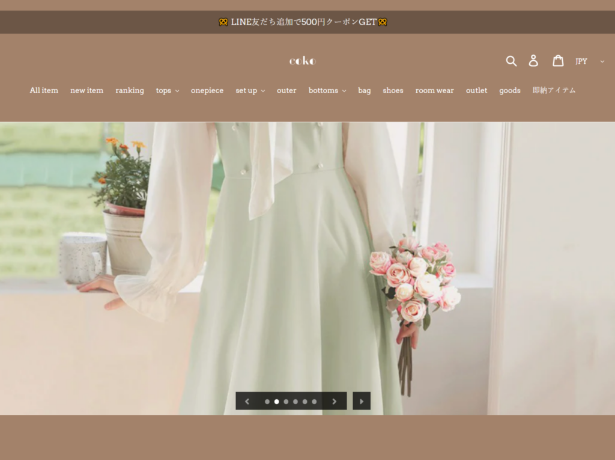615x460 pixels.
Task: Click the coko logo
Action: 303,61
